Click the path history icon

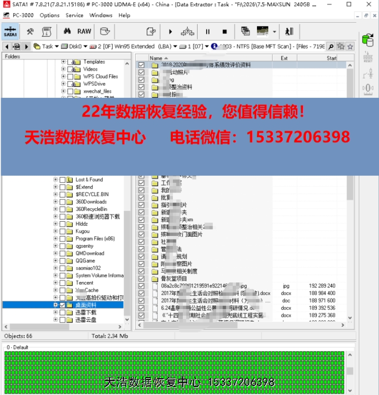[17, 46]
